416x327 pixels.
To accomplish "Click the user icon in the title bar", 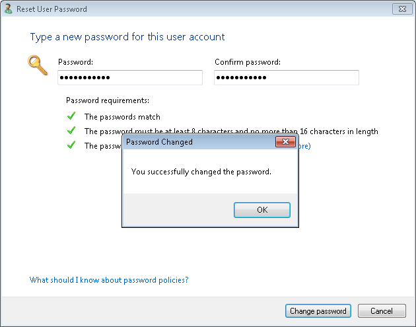I will [x=9, y=9].
